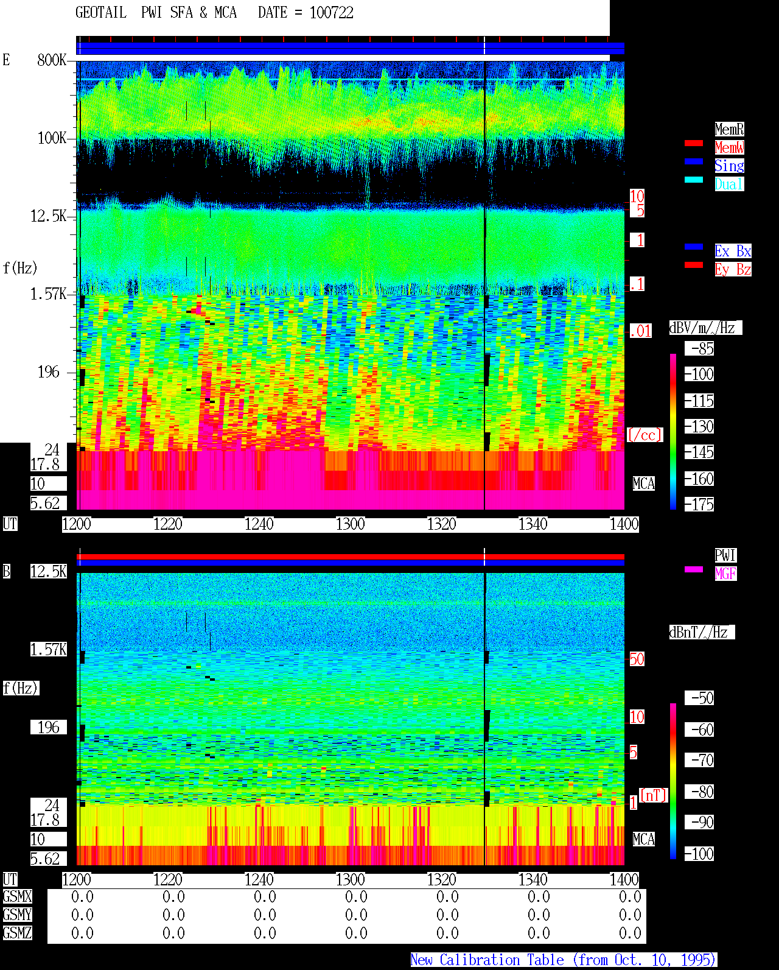779x970 pixels.
Task: Click the red '[nT]' field unit label
Action: (x=654, y=795)
